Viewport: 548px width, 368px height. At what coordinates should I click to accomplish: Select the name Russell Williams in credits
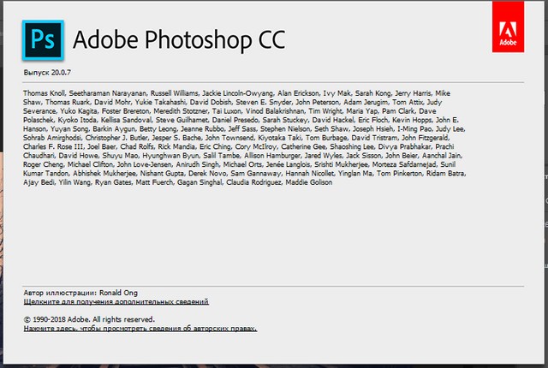[178, 92]
